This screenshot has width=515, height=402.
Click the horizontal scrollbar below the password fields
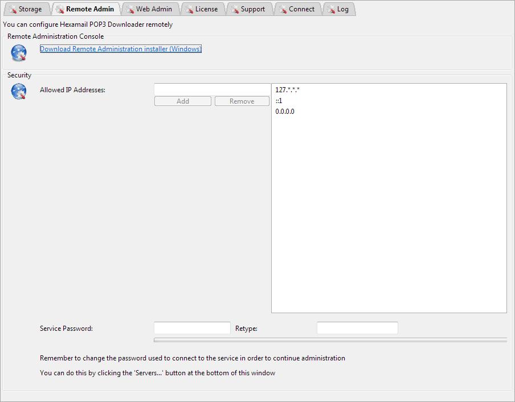point(329,340)
